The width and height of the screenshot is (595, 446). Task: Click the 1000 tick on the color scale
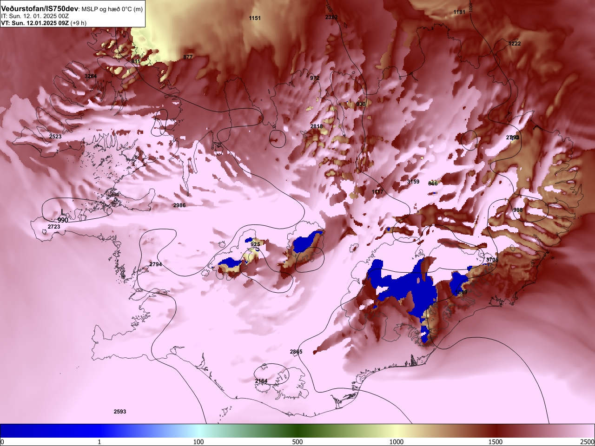(397, 442)
